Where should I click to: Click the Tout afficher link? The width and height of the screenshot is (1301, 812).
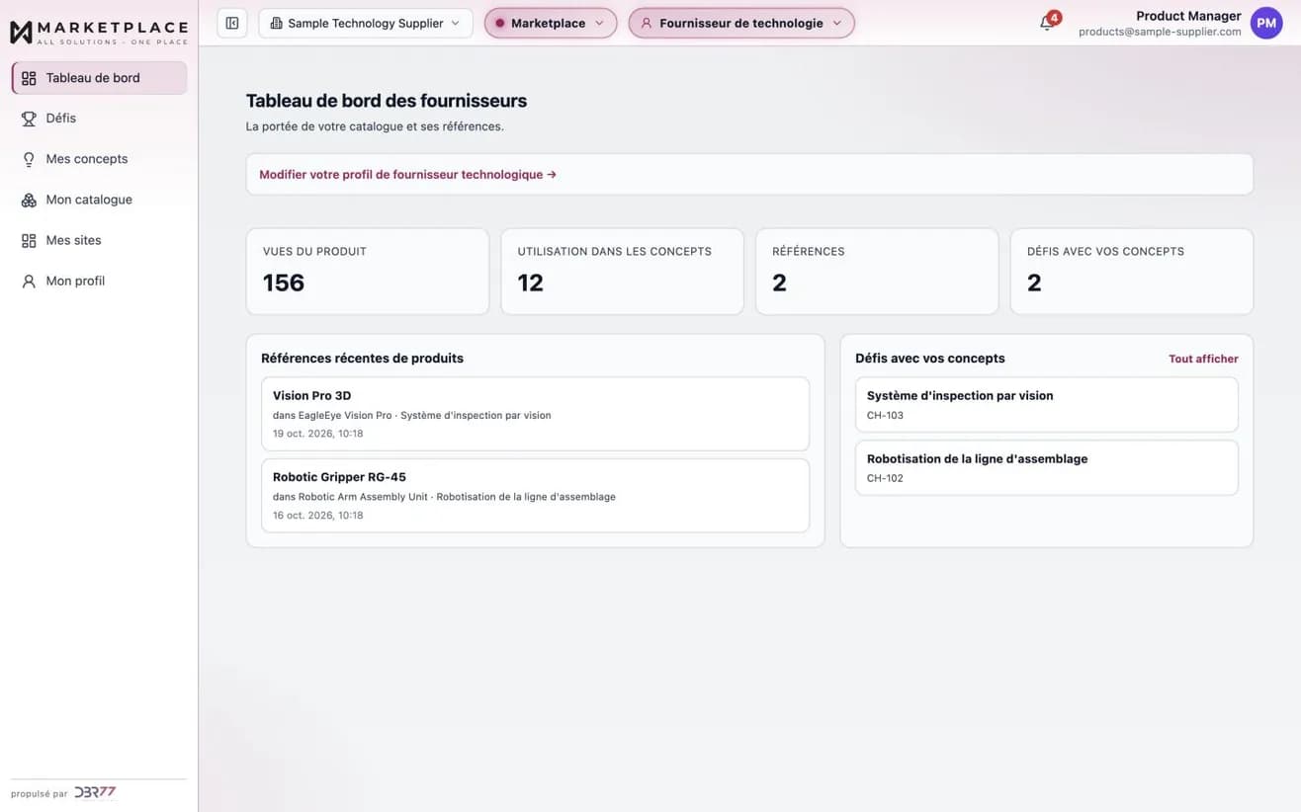click(x=1203, y=359)
